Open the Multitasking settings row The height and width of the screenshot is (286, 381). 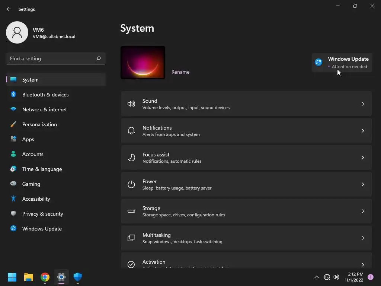coord(246,238)
